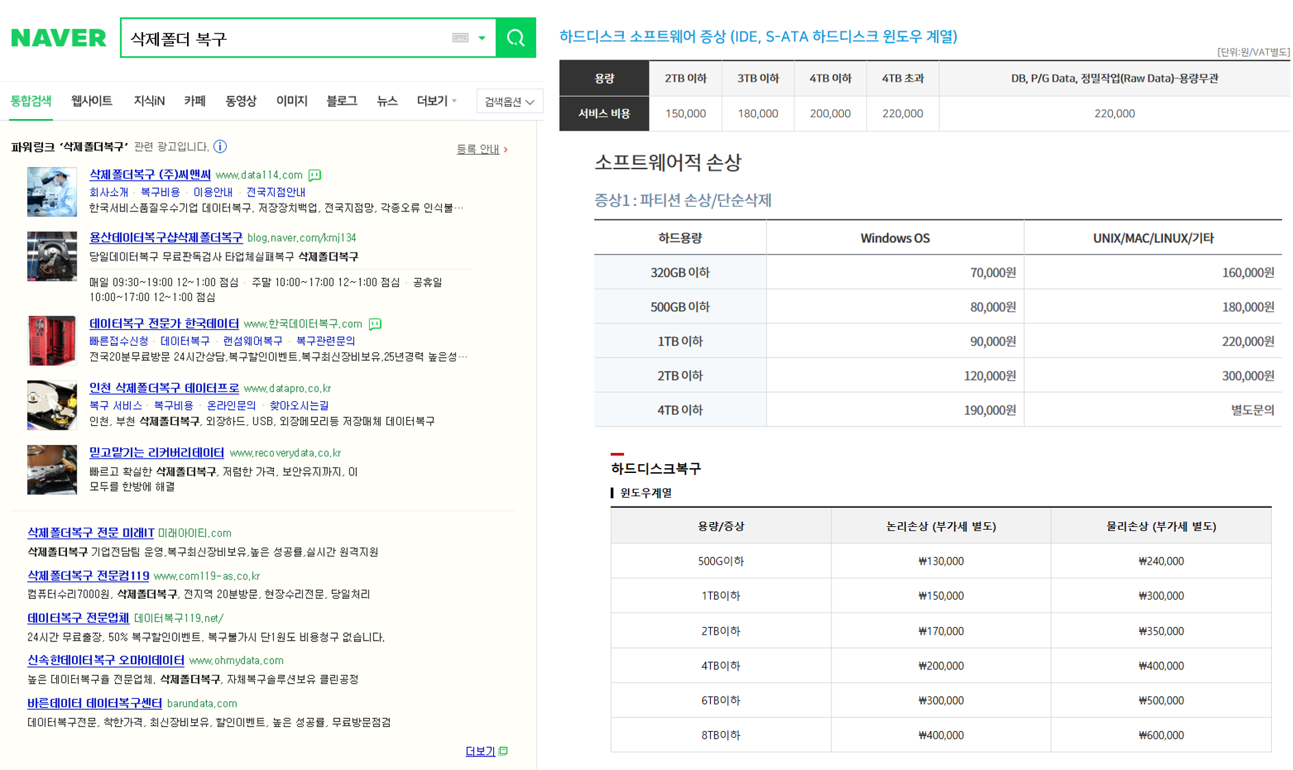Viewport: 1293px width, 770px height.
Task: Select the 지식iN tab
Action: coord(149,101)
